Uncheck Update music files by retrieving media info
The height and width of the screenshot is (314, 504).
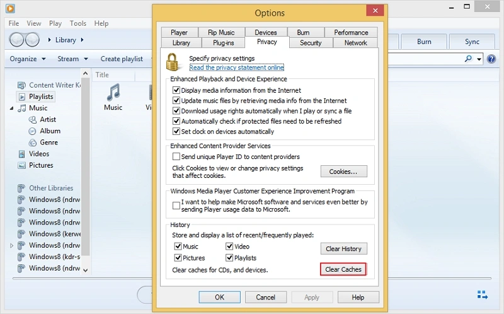click(x=176, y=100)
